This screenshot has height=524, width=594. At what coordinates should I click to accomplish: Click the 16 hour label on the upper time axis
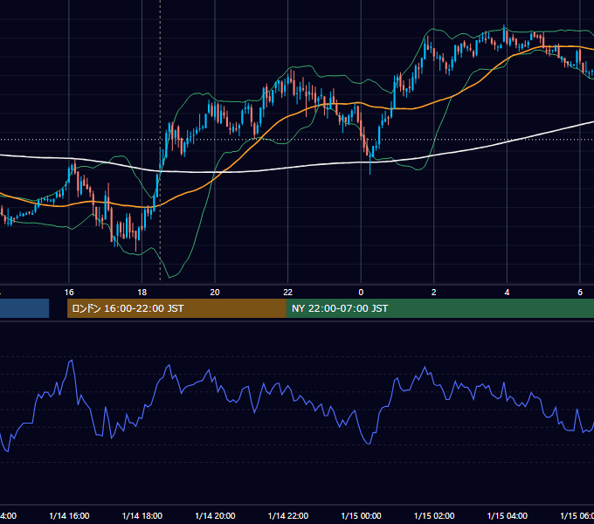point(69,293)
